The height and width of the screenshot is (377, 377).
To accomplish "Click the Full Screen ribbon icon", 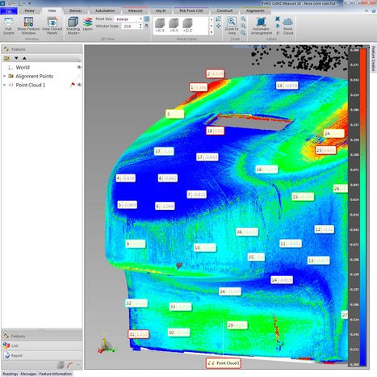I will pos(9,26).
